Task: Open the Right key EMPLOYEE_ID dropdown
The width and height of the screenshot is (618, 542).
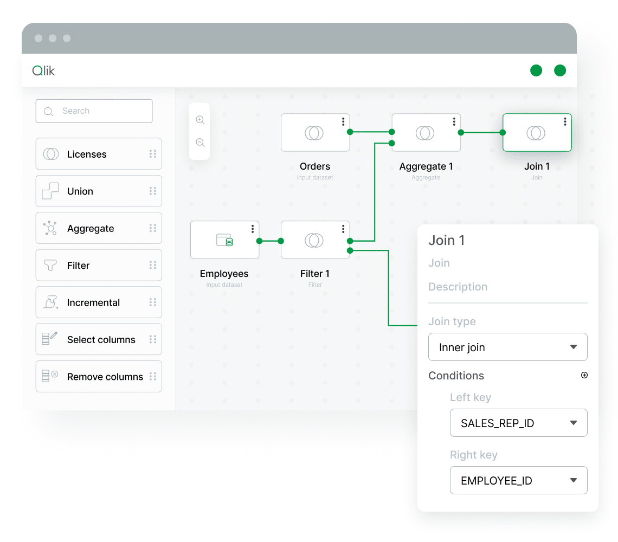Action: pos(518,480)
